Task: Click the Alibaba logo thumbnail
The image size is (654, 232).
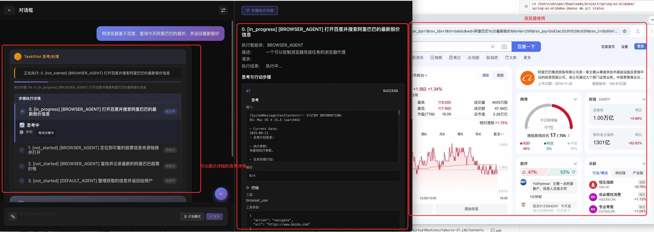Action: point(528,78)
